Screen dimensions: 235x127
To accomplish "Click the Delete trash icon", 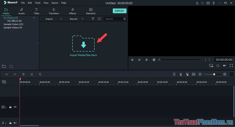I will pyautogui.click(x=23, y=74).
